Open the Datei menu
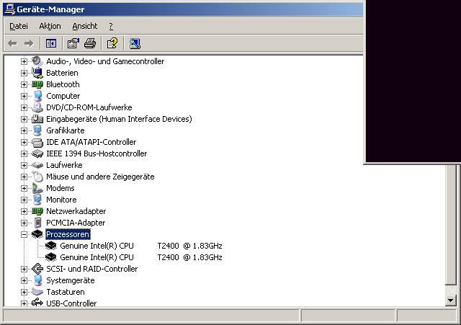 pyautogui.click(x=19, y=26)
